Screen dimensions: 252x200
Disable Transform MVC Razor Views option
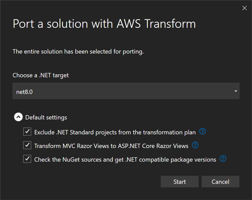pos(27,145)
